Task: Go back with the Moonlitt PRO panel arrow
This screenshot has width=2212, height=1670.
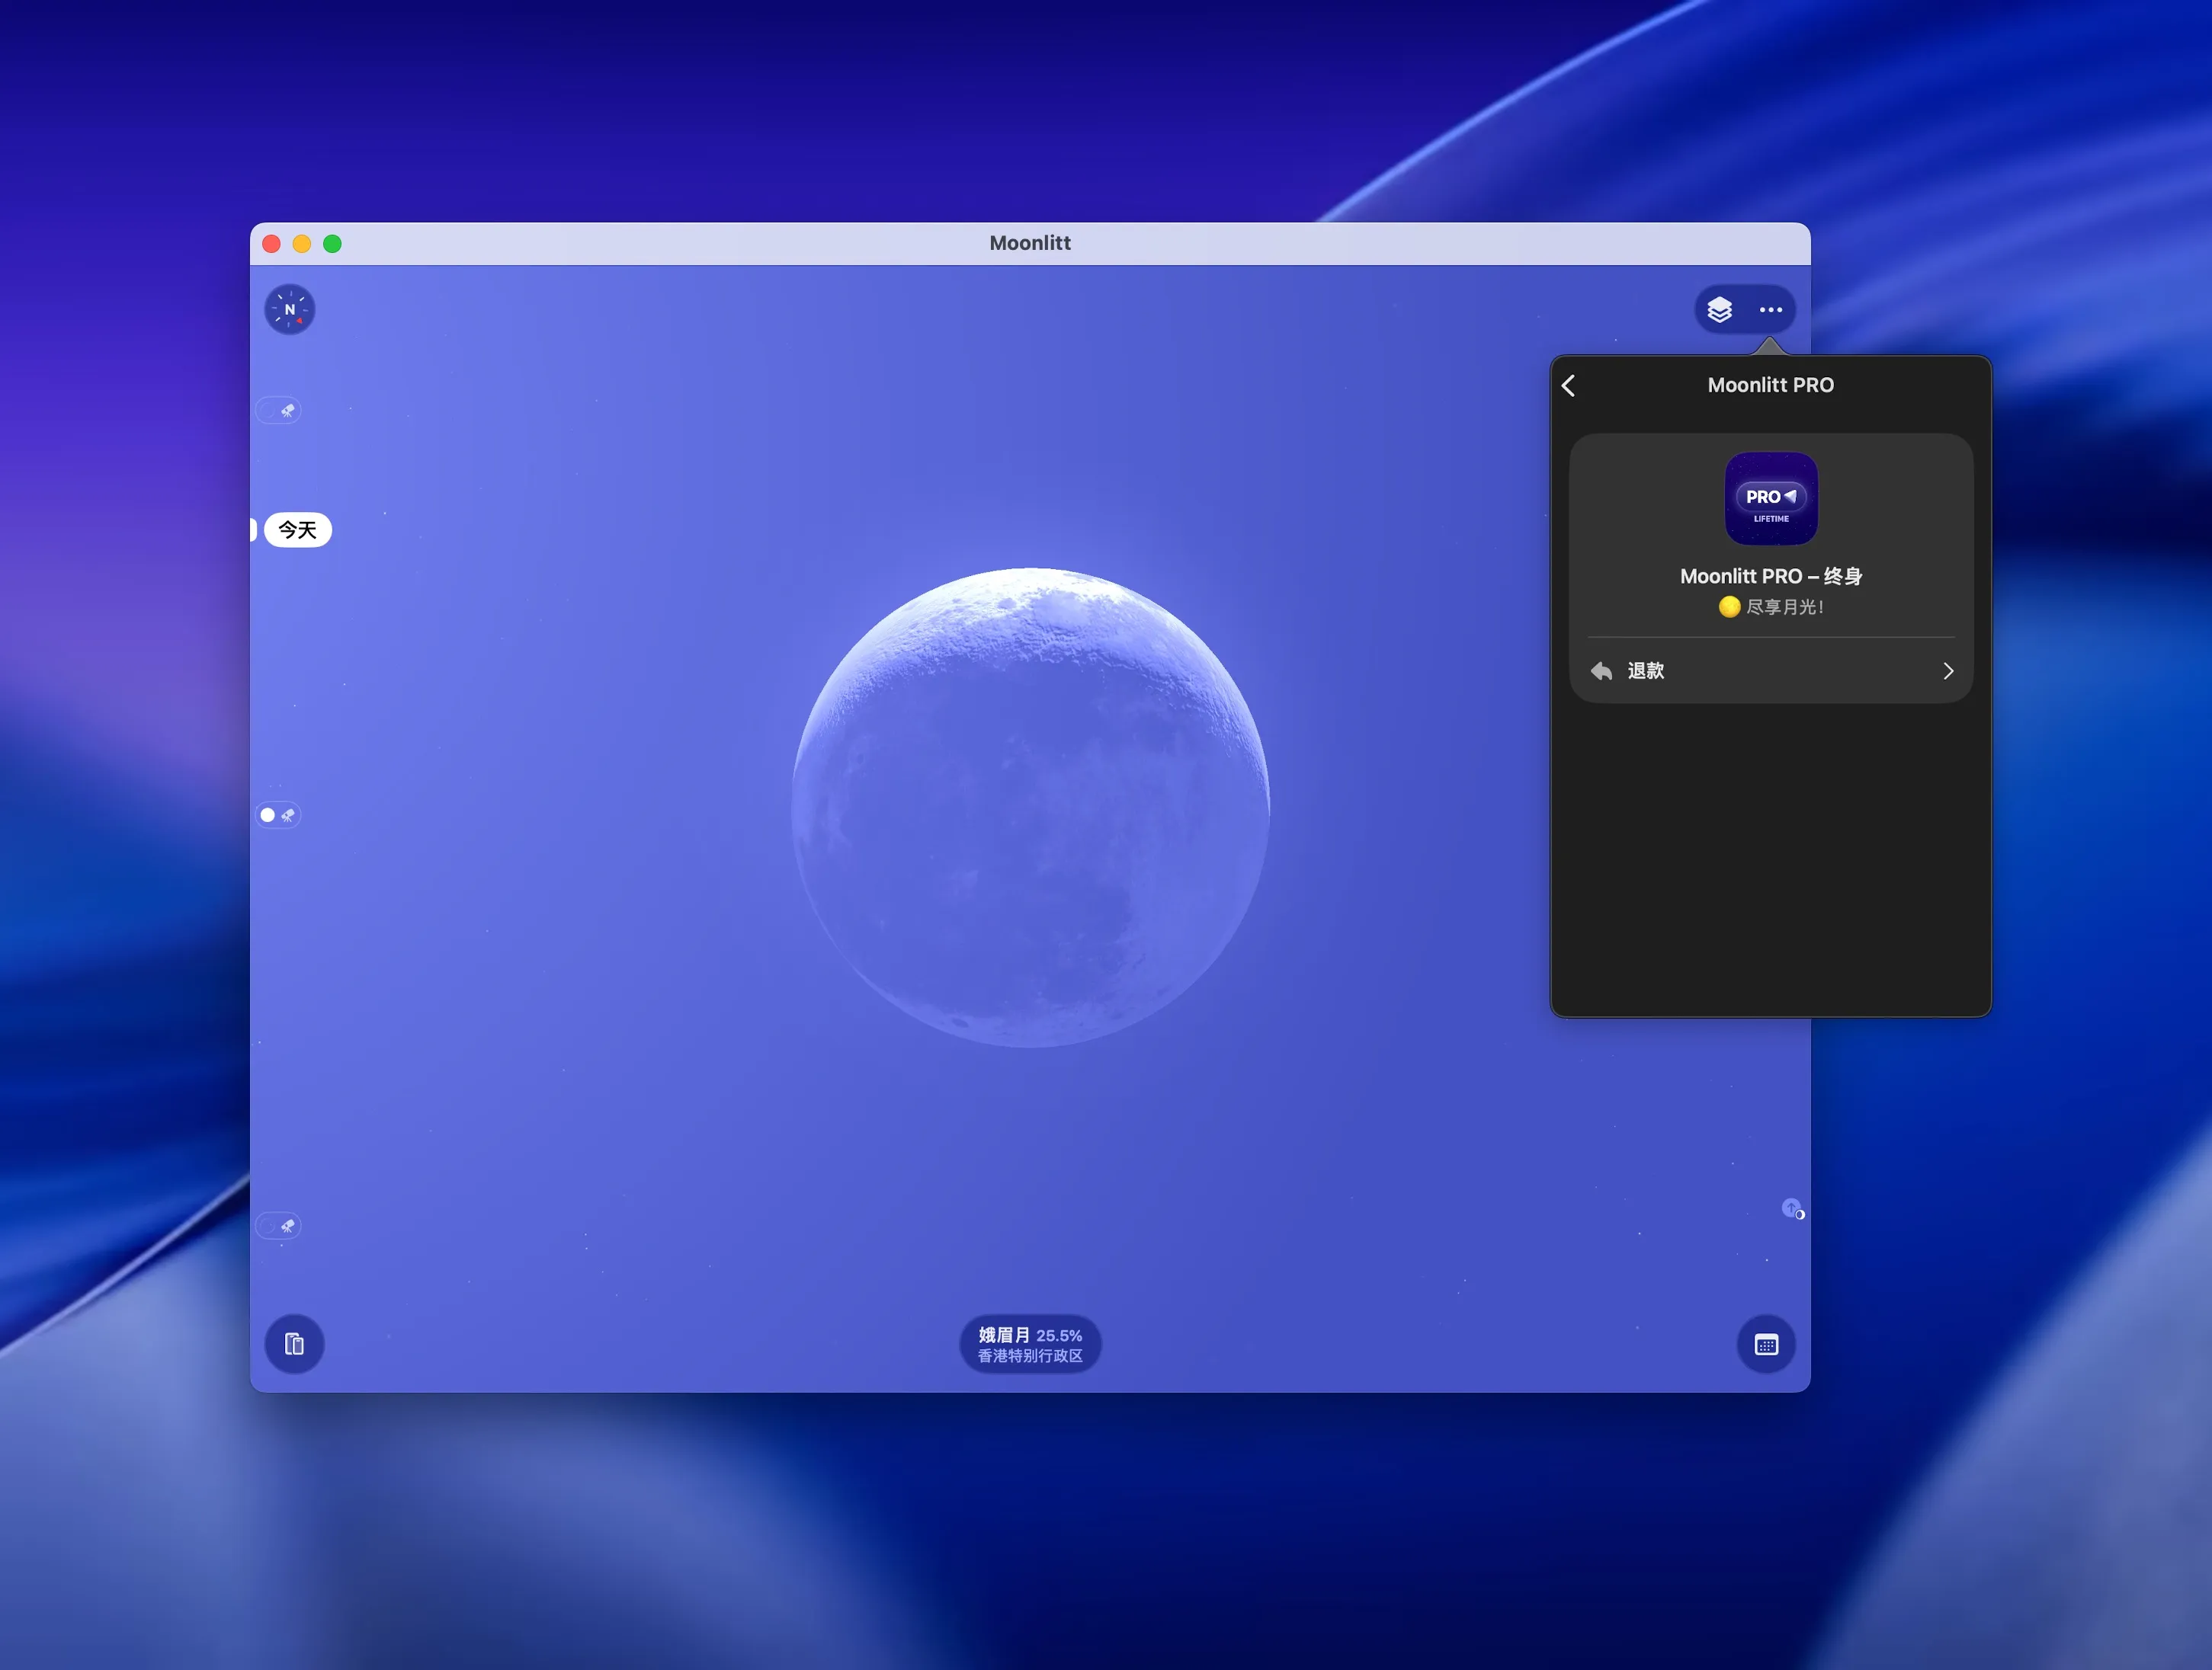Action: [1568, 386]
